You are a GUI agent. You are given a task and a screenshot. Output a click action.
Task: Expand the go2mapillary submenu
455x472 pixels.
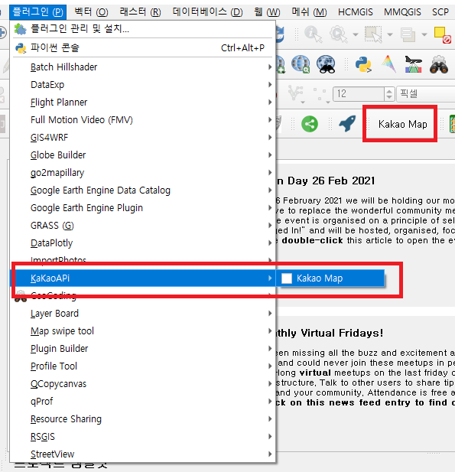click(143, 172)
